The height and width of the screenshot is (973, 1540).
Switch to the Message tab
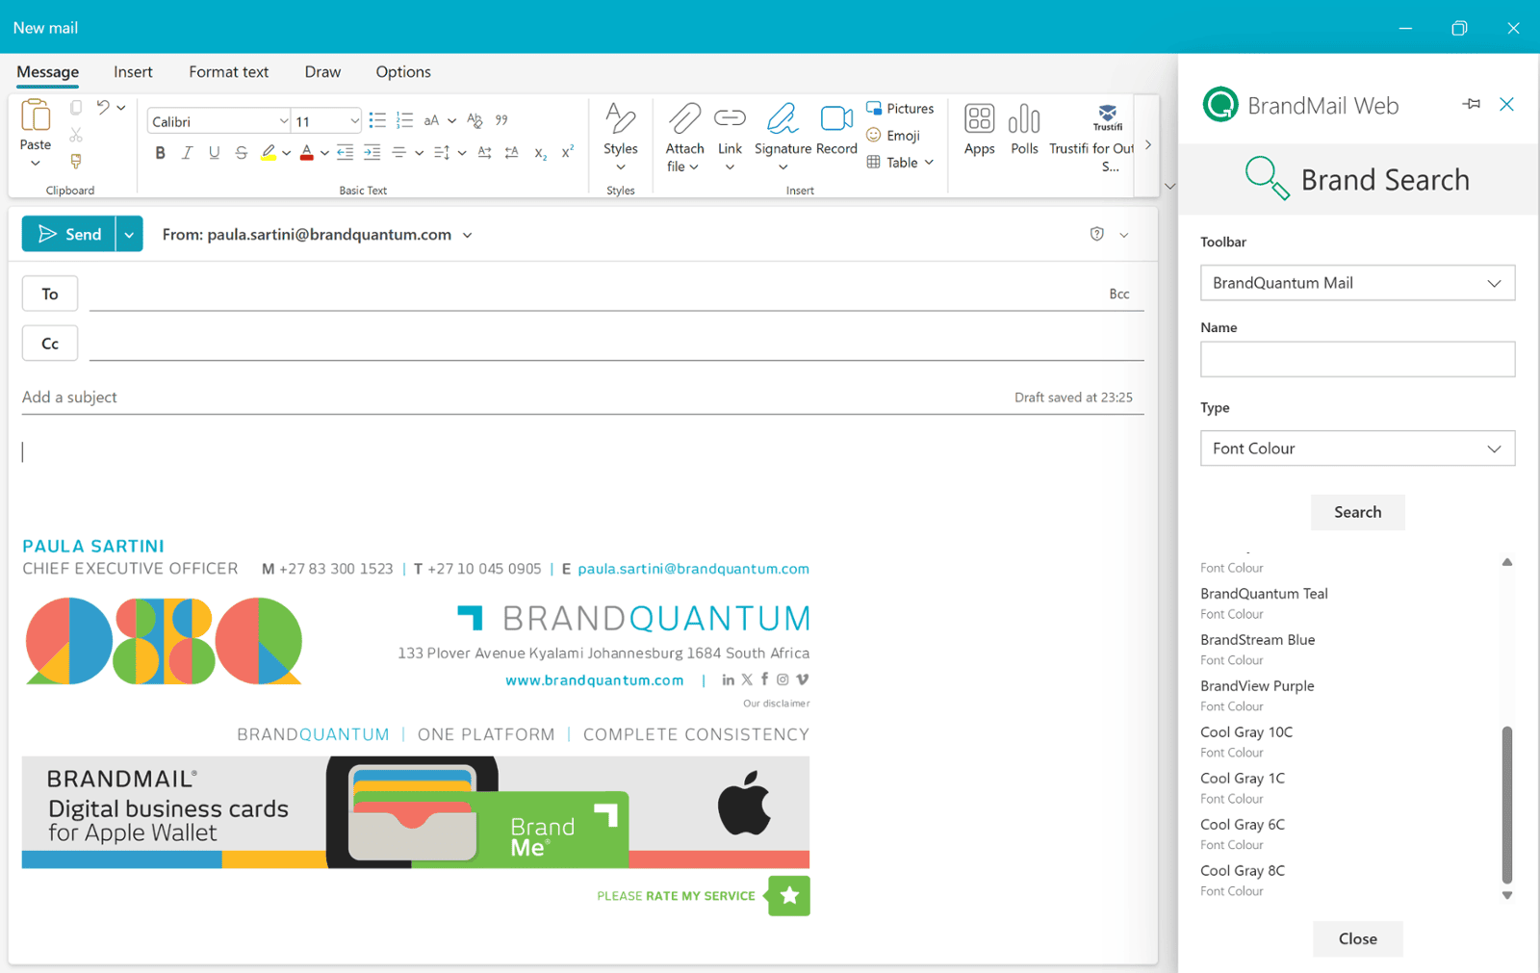tap(48, 72)
